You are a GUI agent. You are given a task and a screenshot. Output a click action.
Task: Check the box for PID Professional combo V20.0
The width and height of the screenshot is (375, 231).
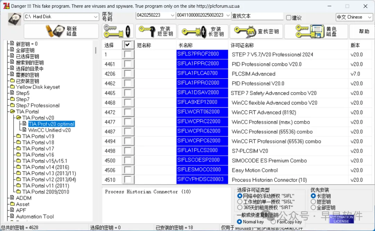128,64
